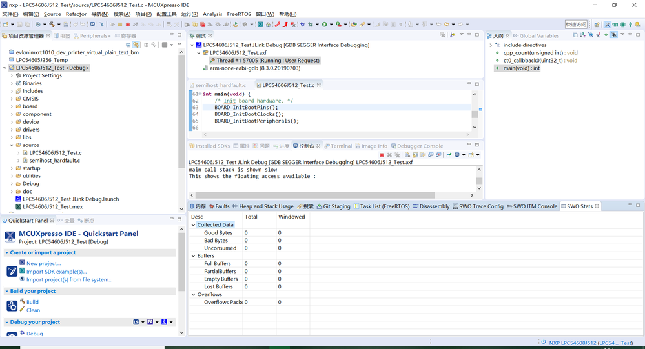Toggle Sort alphabetically in Outline toolbar
This screenshot has width=645, height=349.
pyautogui.click(x=583, y=35)
